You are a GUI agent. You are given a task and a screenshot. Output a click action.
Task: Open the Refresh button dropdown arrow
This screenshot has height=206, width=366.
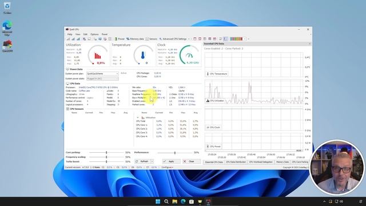point(152,161)
